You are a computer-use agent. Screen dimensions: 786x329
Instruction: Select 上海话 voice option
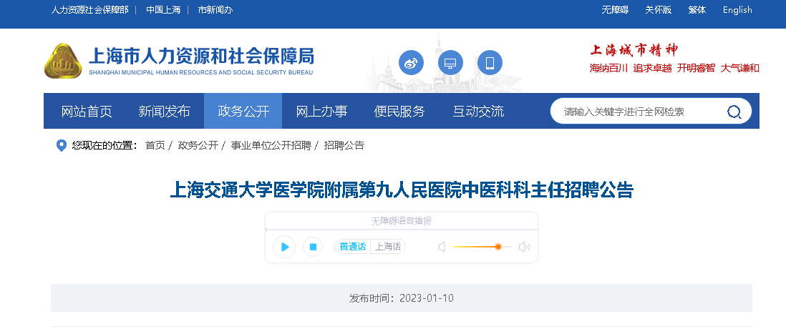tap(388, 246)
